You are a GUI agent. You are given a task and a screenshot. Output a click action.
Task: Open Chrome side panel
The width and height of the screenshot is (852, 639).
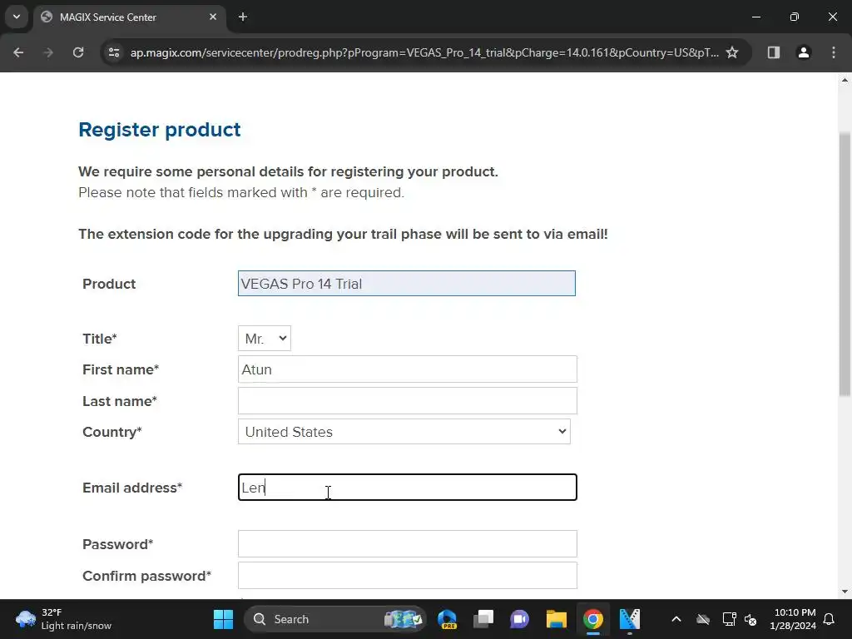[x=773, y=52]
